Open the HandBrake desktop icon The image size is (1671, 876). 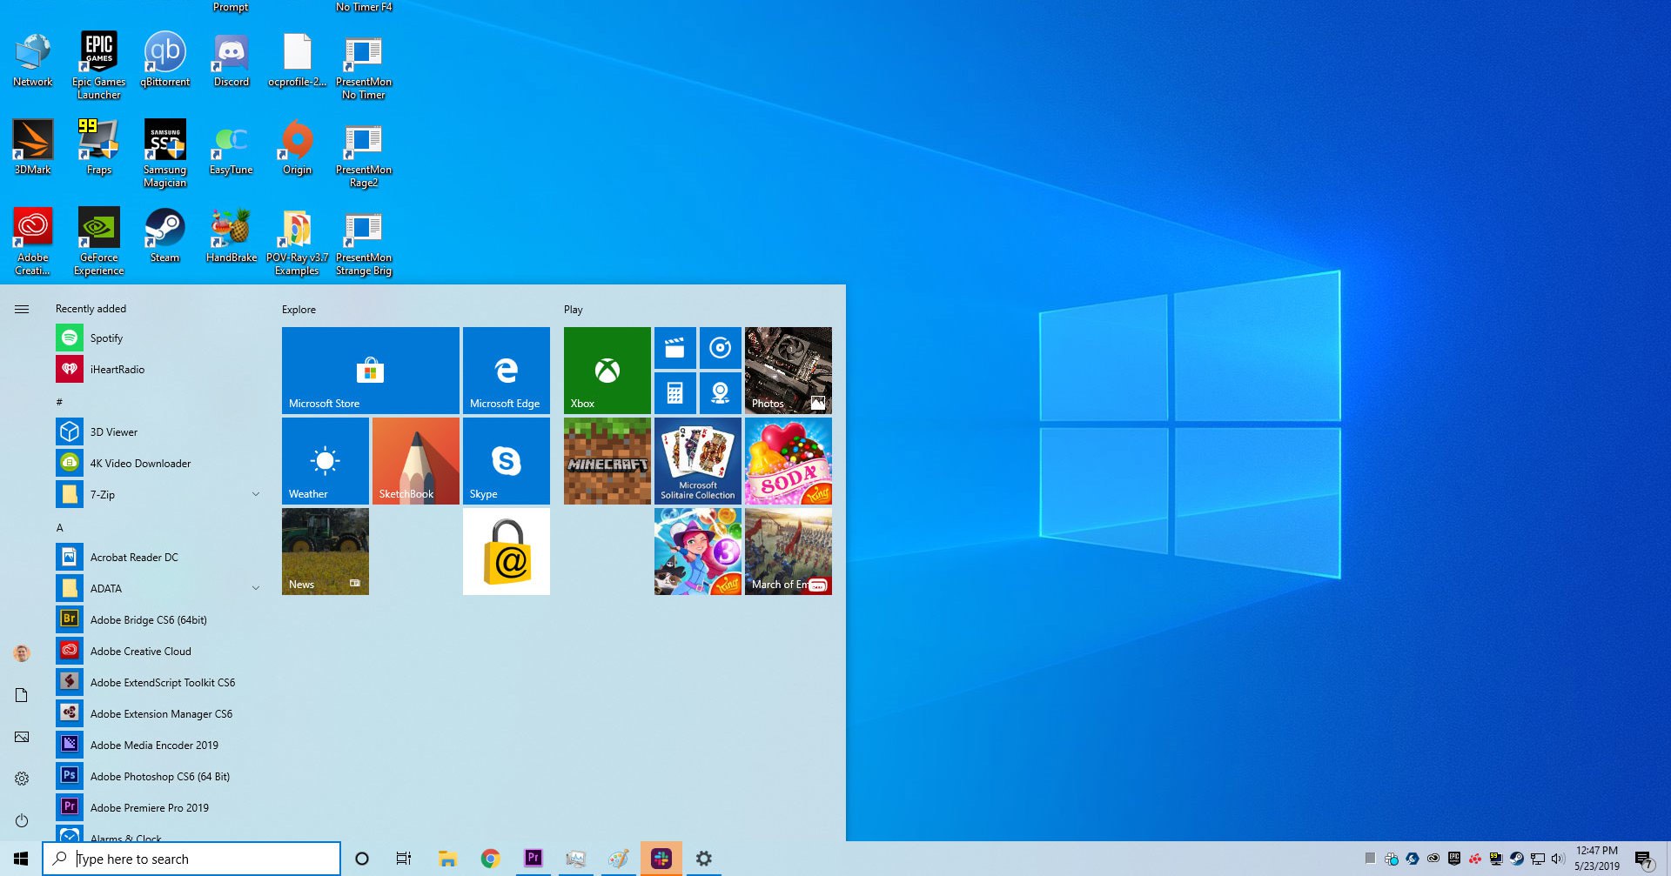231,236
